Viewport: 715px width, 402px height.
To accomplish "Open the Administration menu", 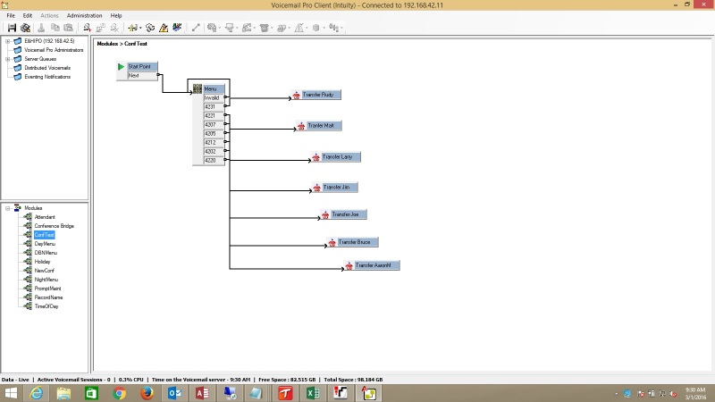I will point(84,15).
